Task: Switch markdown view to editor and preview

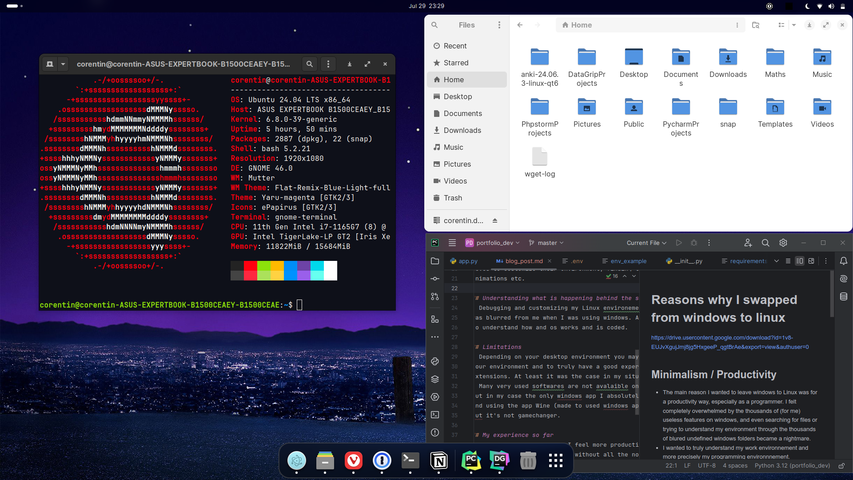Action: (x=800, y=261)
